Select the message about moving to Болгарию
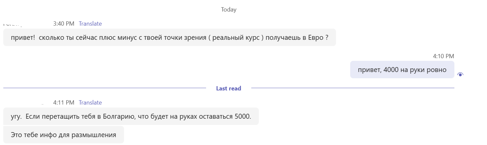 [131, 116]
